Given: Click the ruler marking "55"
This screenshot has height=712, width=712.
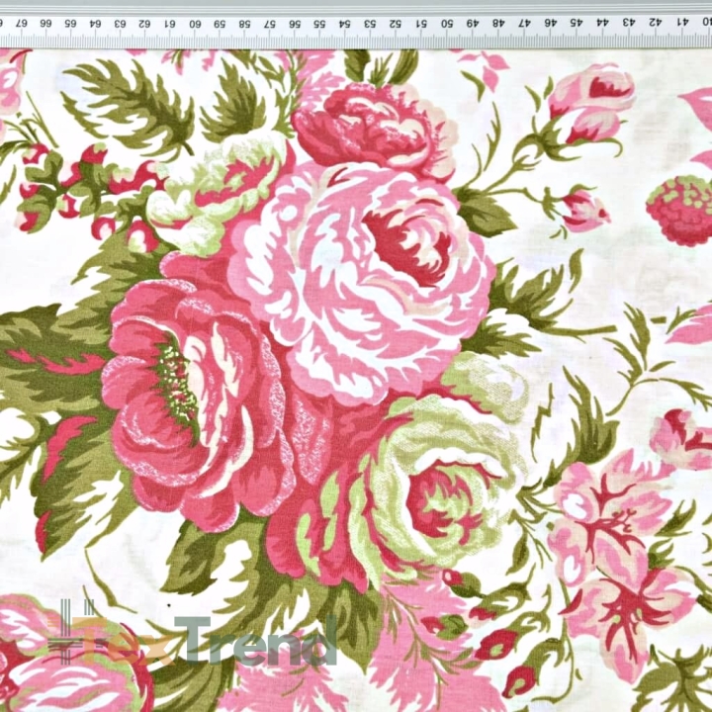Looking at the screenshot, I should point(319,24).
